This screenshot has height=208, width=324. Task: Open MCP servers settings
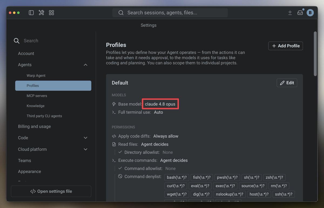click(x=37, y=96)
